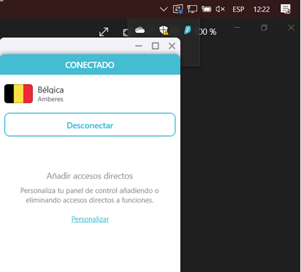This screenshot has height=272, width=301.
Task: Click the Añadir accesos directos heading
Action: 90,176
